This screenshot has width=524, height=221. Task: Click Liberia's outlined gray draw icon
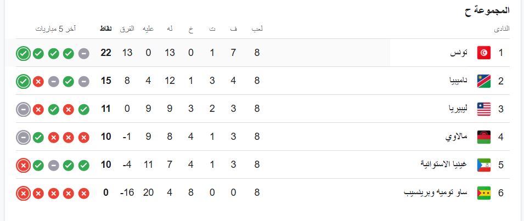point(22,109)
